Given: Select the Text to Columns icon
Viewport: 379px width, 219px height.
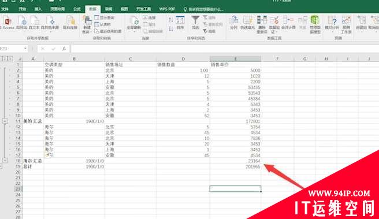Looking at the screenshot, I should tap(233, 23).
